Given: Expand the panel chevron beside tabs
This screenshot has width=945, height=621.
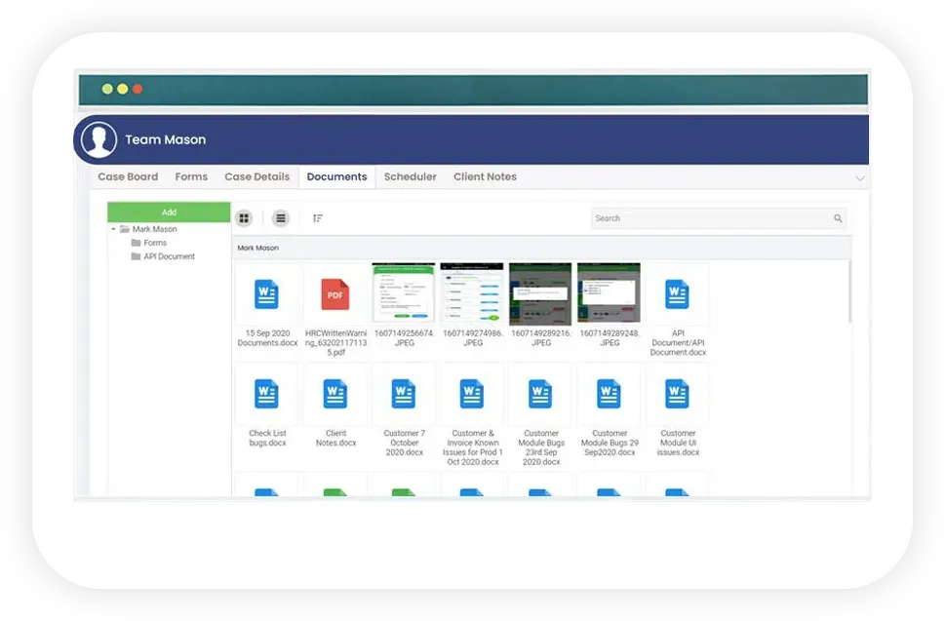Looking at the screenshot, I should [x=859, y=178].
